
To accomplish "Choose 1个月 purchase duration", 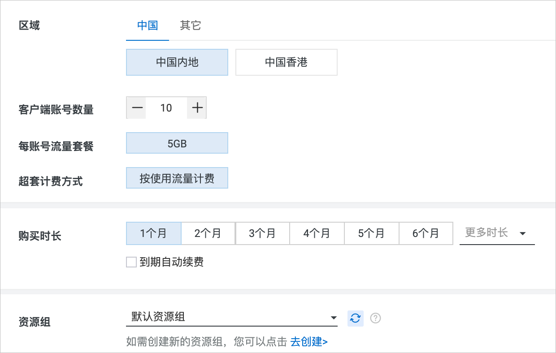I will pos(154,233).
